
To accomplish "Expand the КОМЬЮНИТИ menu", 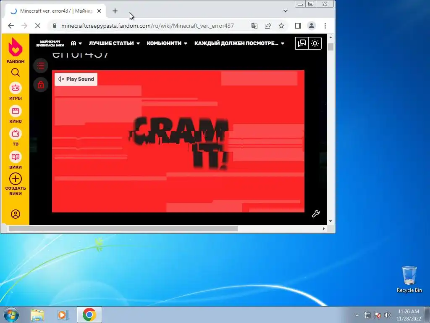I will coord(167,43).
